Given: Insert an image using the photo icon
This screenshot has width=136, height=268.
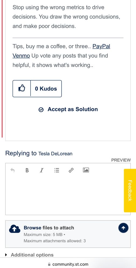Looking at the screenshot, I should coord(86,170).
